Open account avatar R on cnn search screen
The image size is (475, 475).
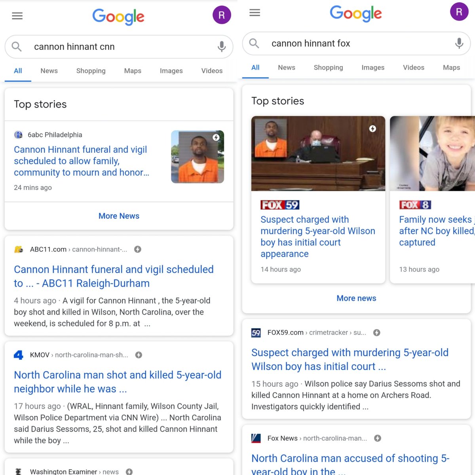click(222, 15)
